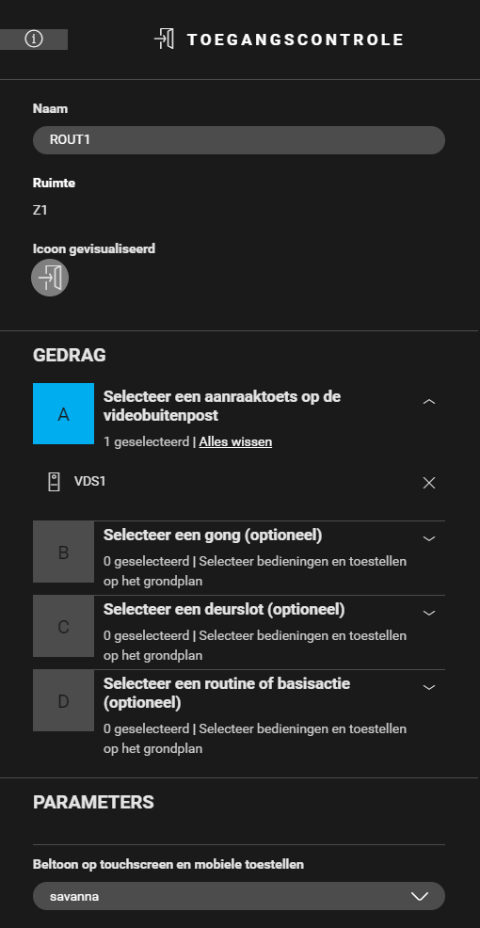Click the info icon at top left
The width and height of the screenshot is (480, 928).
point(34,40)
